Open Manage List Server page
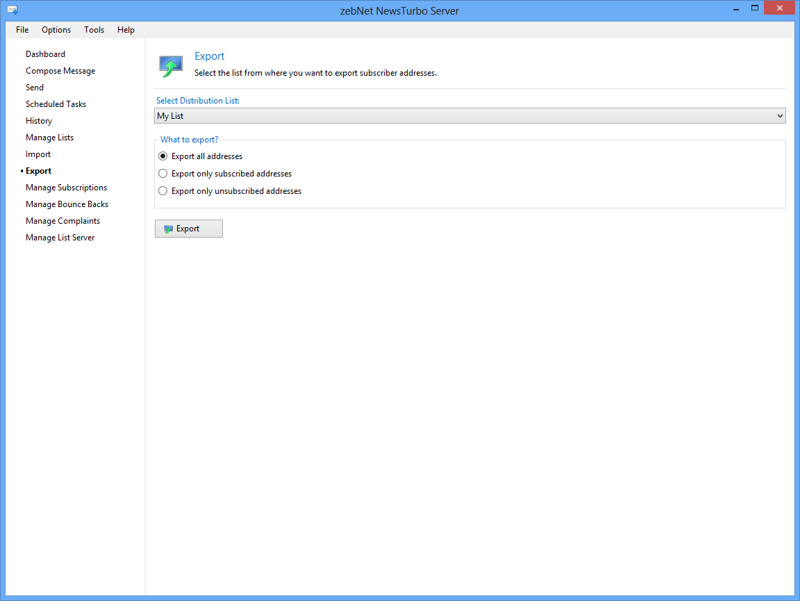 point(60,238)
